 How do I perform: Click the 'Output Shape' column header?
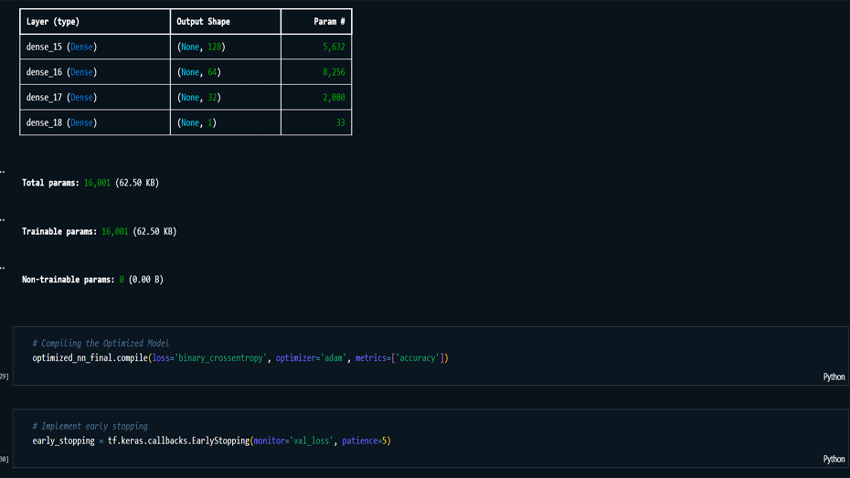[203, 21]
